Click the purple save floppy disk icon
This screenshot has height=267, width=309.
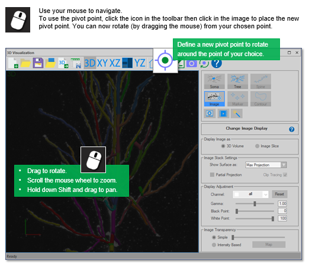(x=38, y=63)
